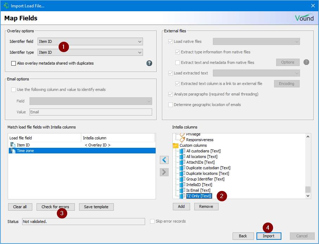Enable column and value to identify emails

tap(13, 90)
